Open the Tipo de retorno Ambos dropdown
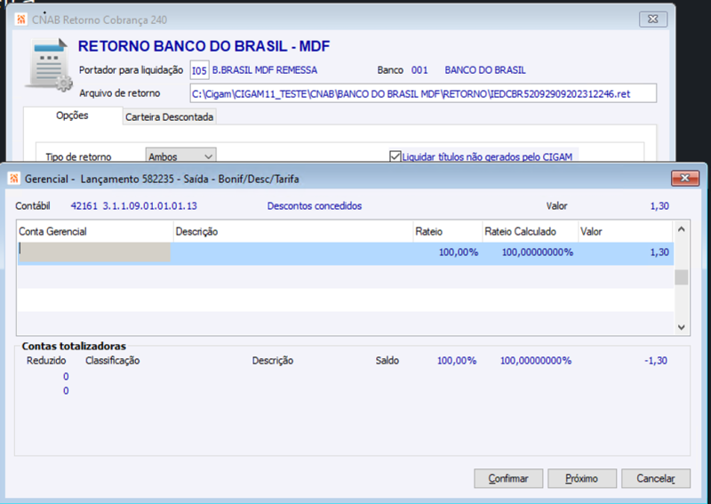 pos(180,156)
